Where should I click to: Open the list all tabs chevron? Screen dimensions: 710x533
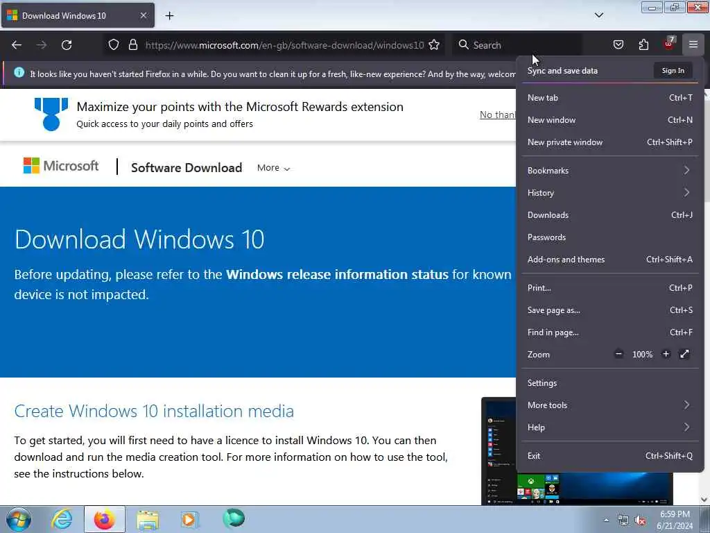[x=598, y=15]
